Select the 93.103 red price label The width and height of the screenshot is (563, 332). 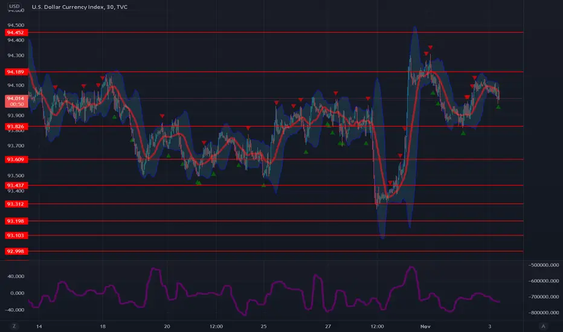tap(16, 235)
